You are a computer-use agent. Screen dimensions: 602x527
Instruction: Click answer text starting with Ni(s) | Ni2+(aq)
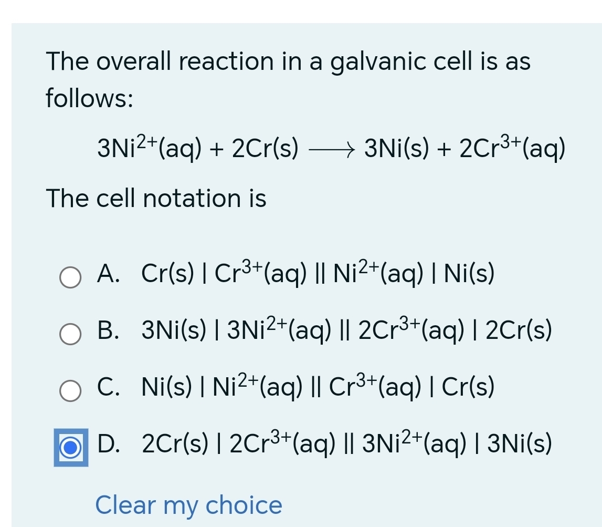coord(318,388)
